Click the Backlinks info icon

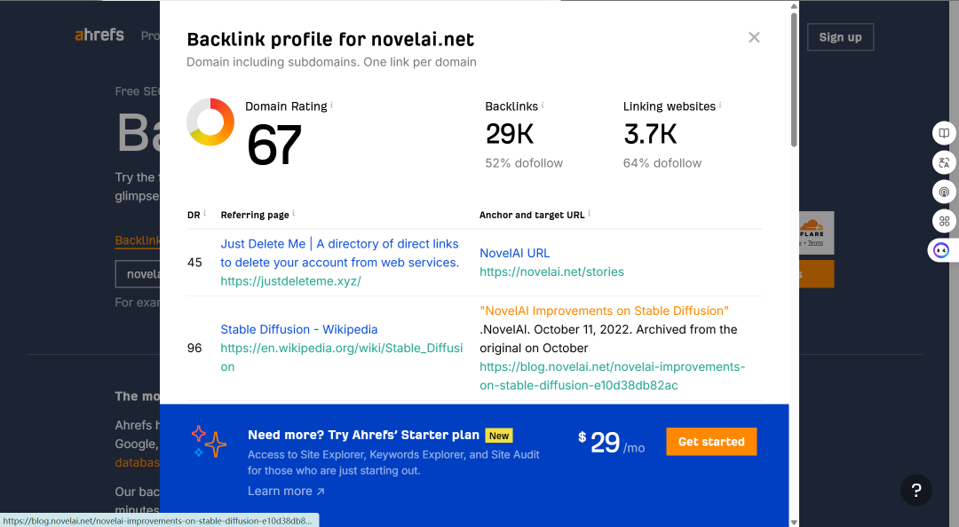[x=543, y=105]
